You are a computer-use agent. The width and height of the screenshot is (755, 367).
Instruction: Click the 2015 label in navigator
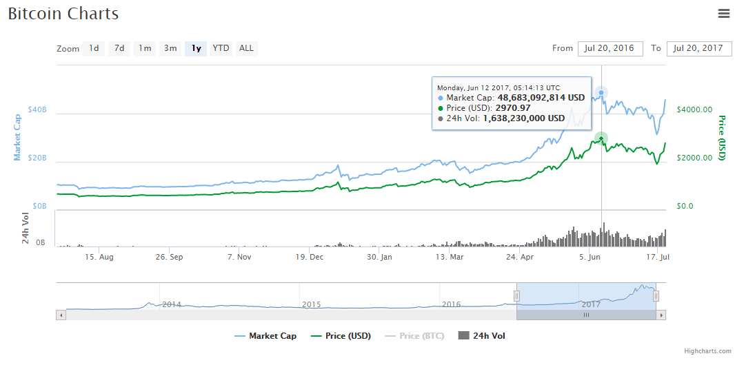[311, 304]
